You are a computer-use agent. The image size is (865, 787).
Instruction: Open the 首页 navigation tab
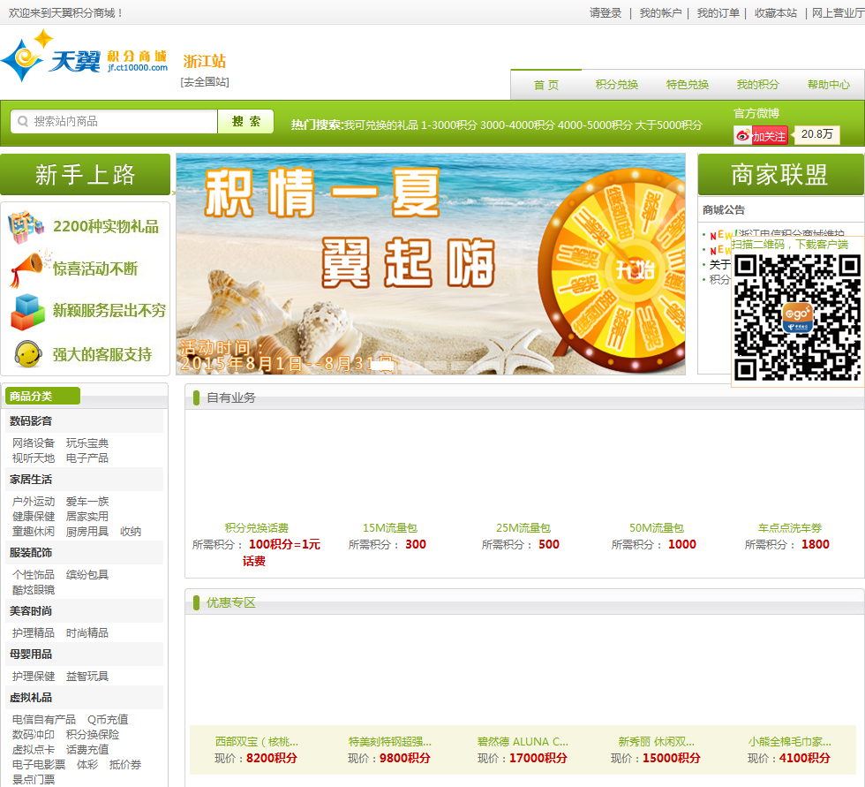click(x=546, y=85)
